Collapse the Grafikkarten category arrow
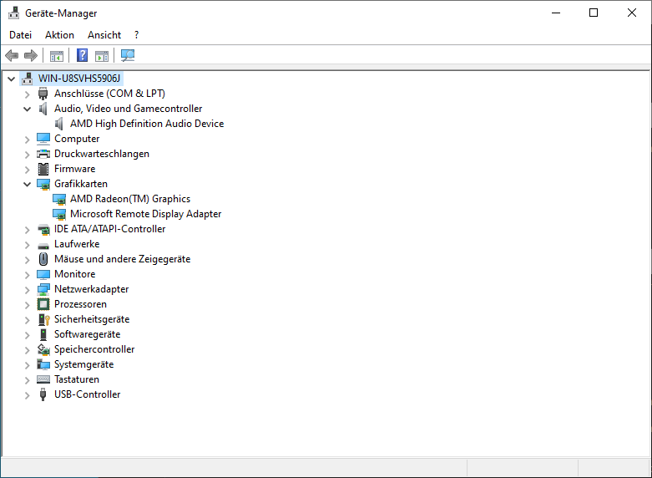The width and height of the screenshot is (652, 478). [27, 184]
